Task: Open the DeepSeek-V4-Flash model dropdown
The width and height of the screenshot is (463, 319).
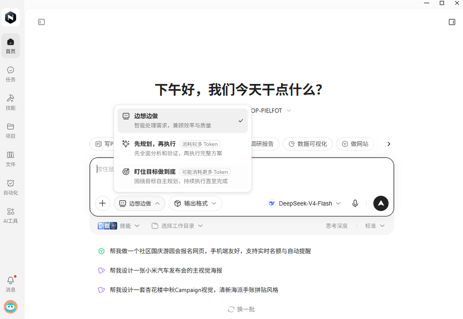Action: point(304,203)
